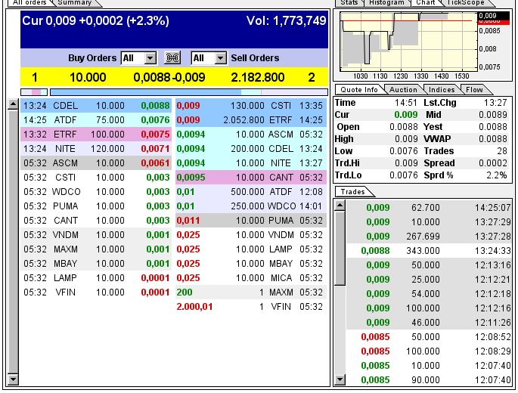Select MAXM sell order at 200
The image size is (518, 393).
(x=251, y=292)
